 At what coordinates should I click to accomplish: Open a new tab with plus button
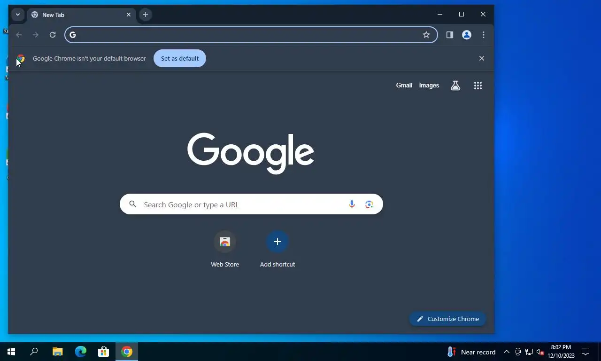[146, 15]
